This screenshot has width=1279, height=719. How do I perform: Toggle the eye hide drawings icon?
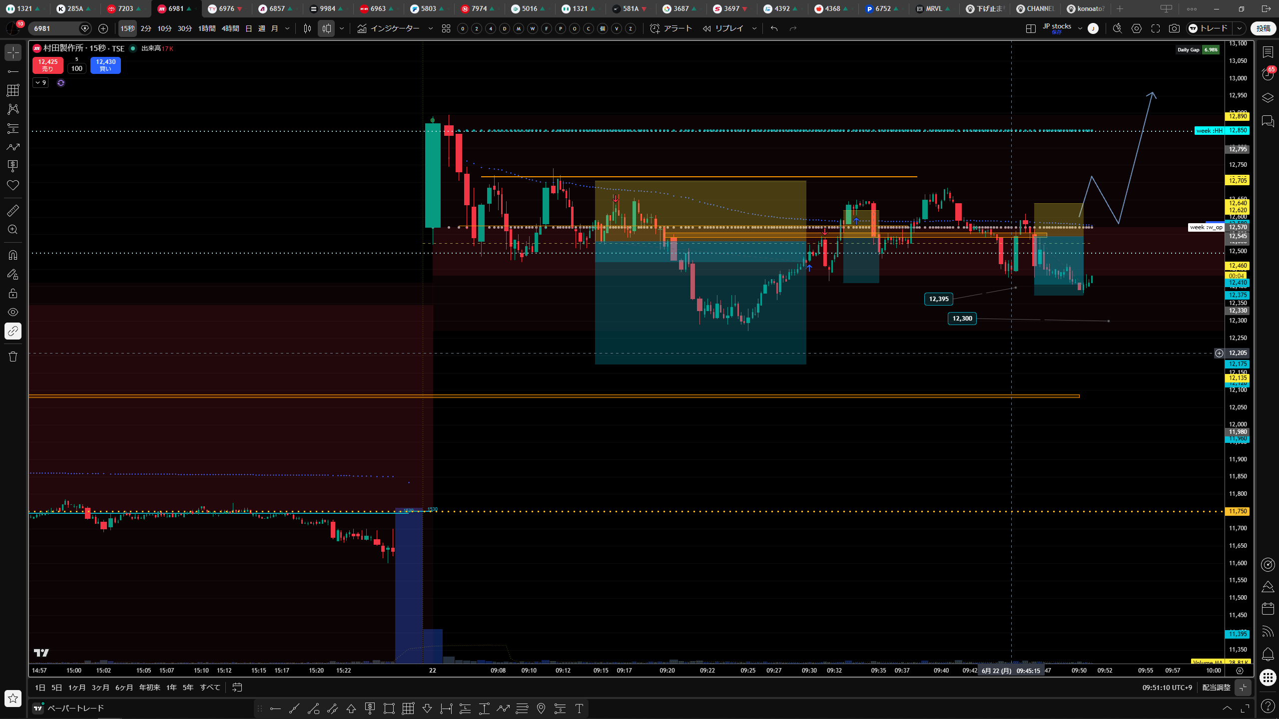tap(13, 312)
